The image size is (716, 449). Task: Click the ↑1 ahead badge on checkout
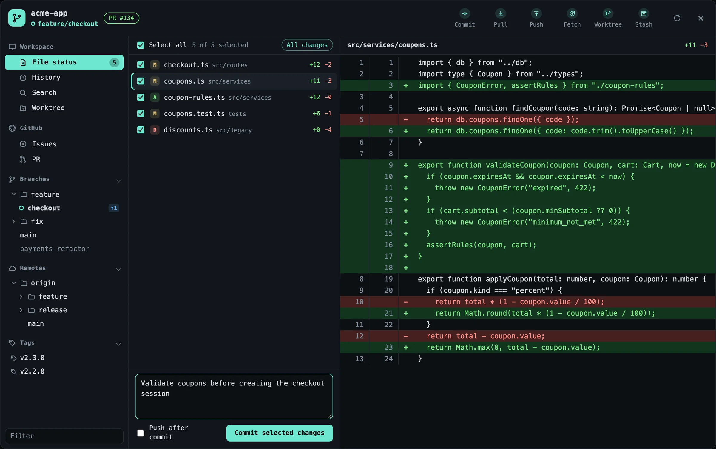(114, 208)
